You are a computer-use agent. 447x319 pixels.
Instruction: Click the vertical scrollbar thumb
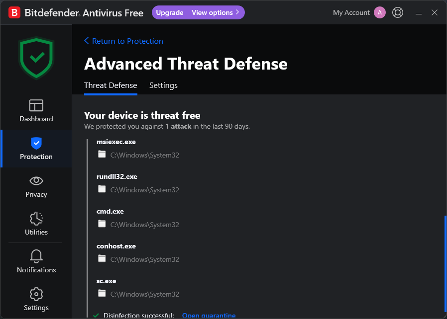point(446,264)
